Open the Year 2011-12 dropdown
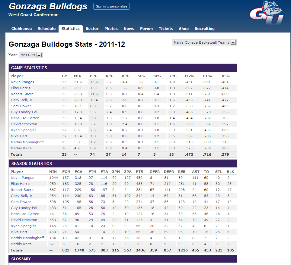Viewport: 291px width, 265px height. [x=31, y=55]
